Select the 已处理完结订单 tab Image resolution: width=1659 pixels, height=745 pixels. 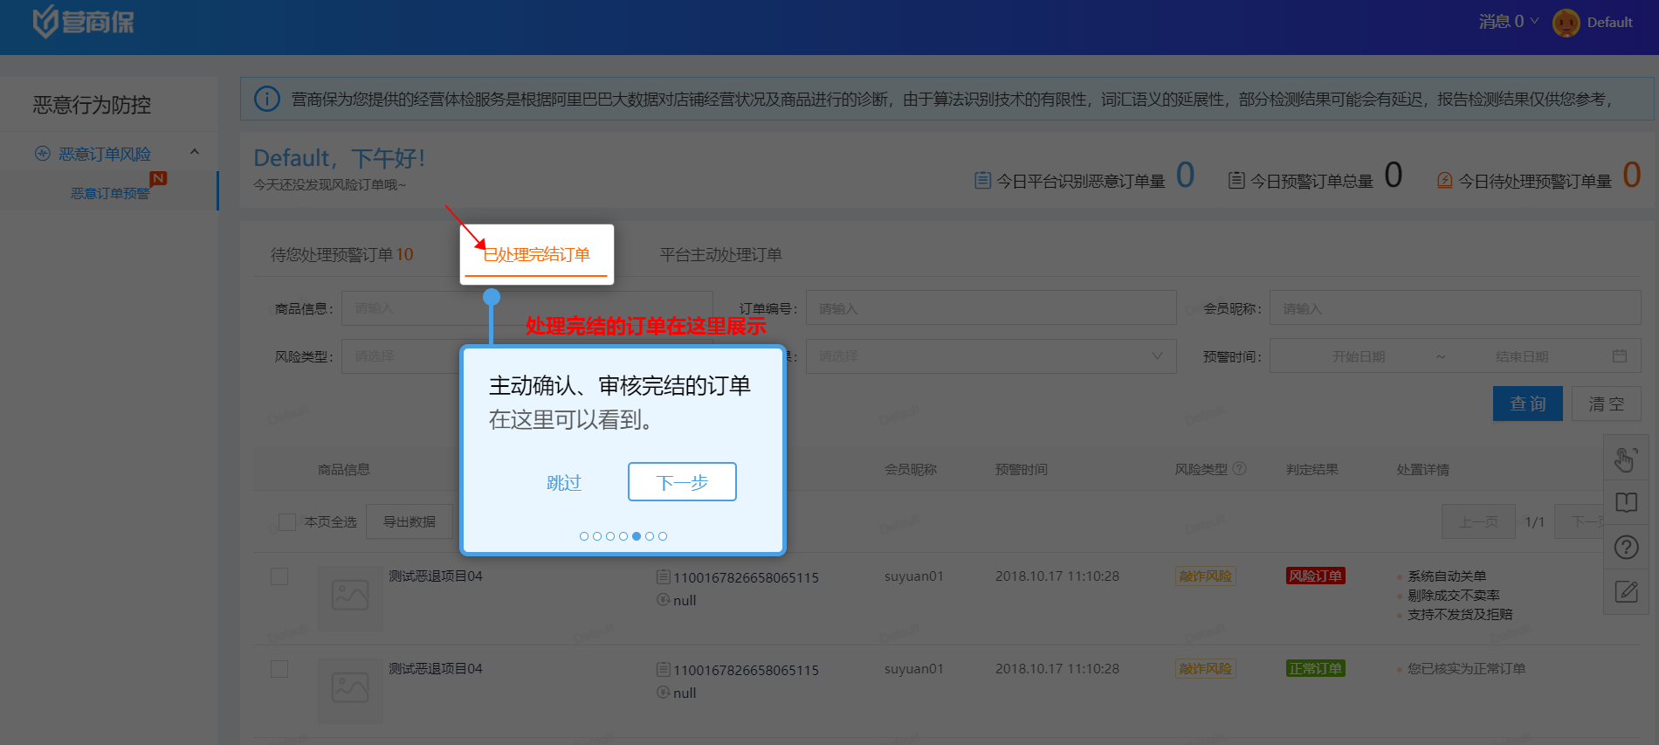tap(536, 255)
